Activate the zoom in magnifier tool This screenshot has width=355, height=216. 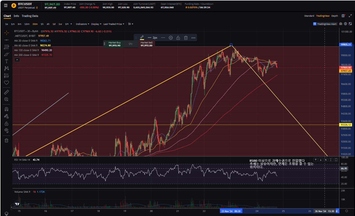pyautogui.click(x=7, y=99)
